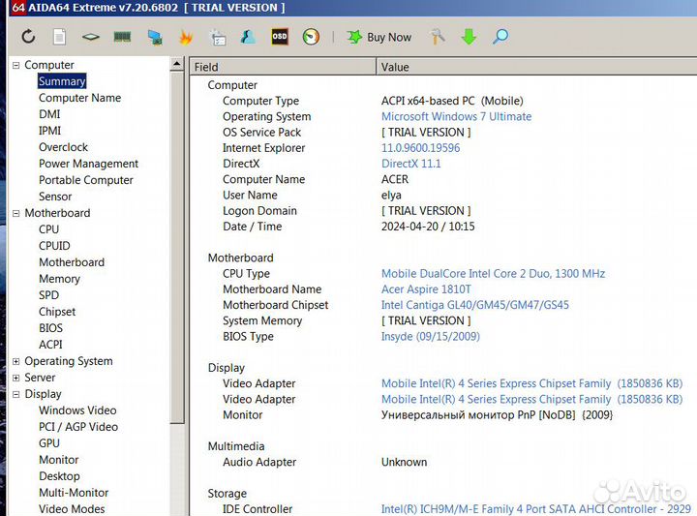Click the user account toolbar icon
The height and width of the screenshot is (516, 697).
pyautogui.click(x=248, y=37)
